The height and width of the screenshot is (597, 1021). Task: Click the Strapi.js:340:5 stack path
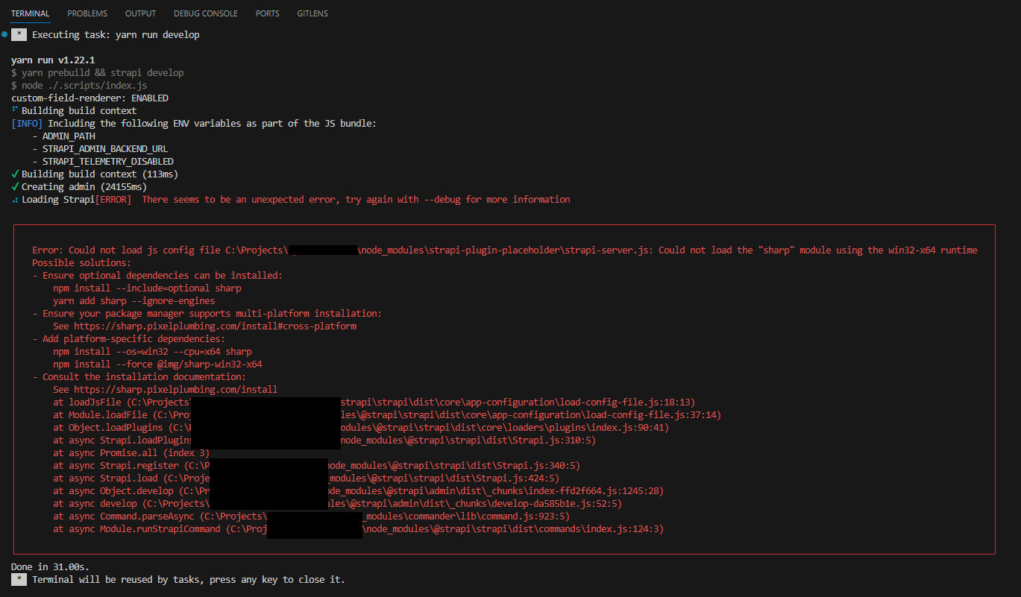pos(453,465)
